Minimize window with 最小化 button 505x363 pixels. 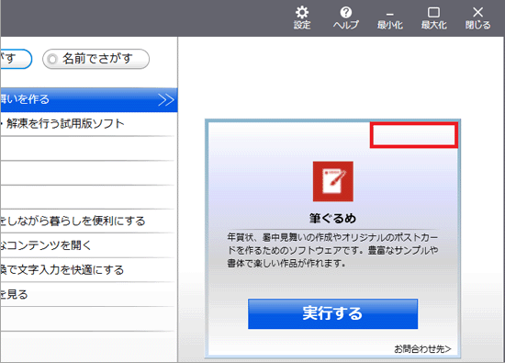tap(389, 18)
